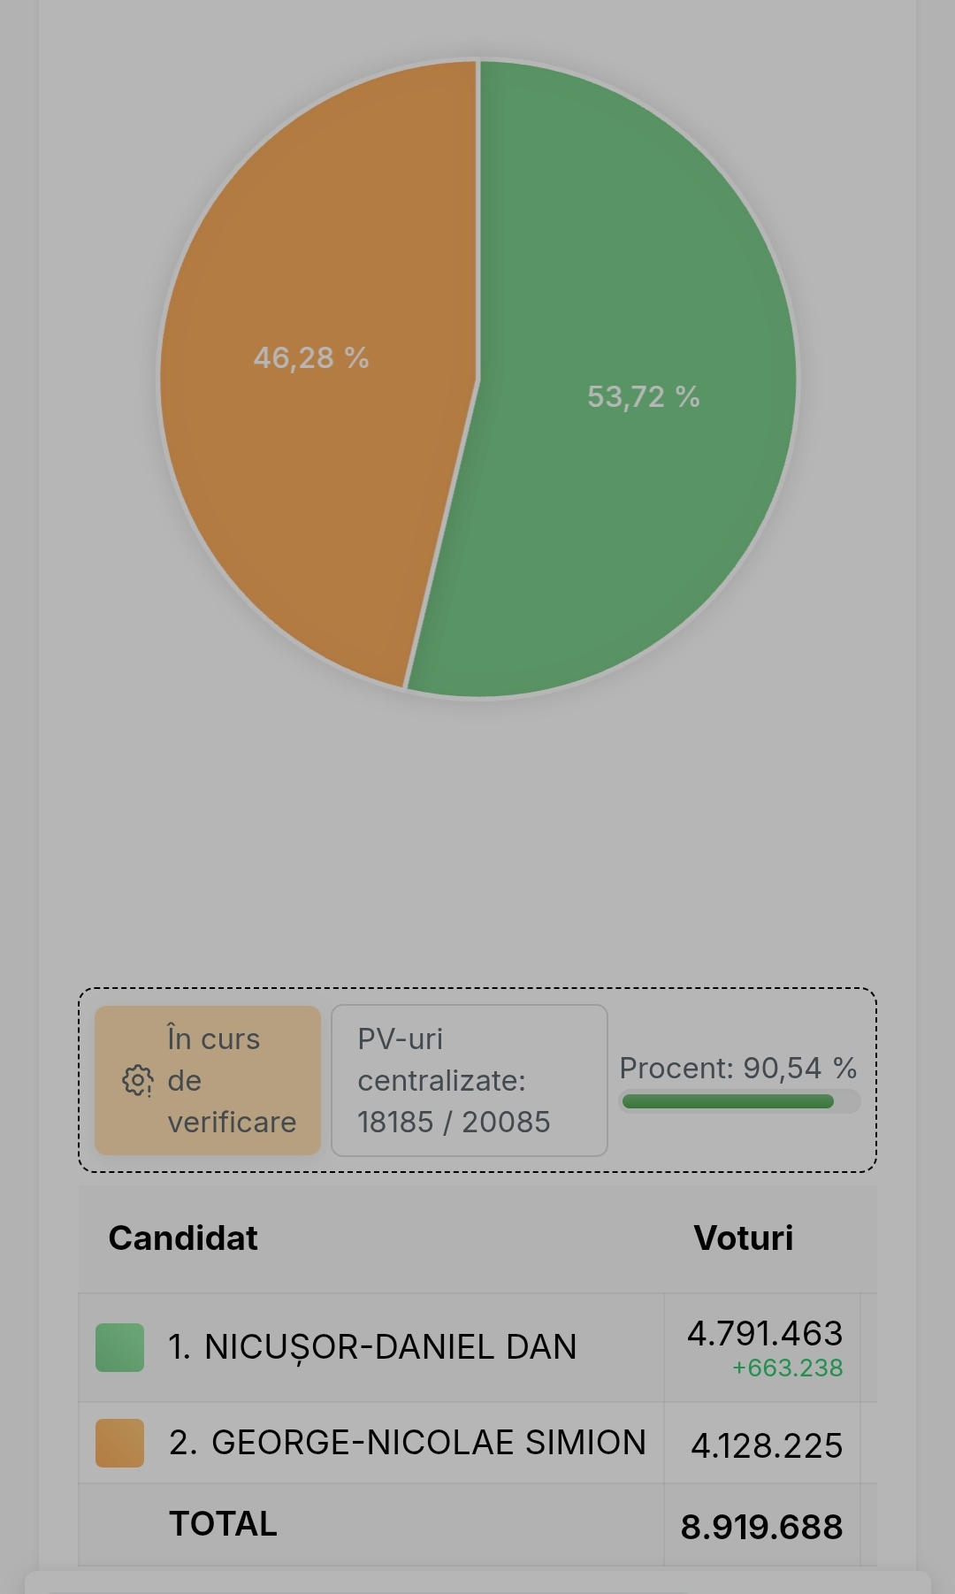
Task: Click the green +663.238 vote difference
Action: [787, 1368]
